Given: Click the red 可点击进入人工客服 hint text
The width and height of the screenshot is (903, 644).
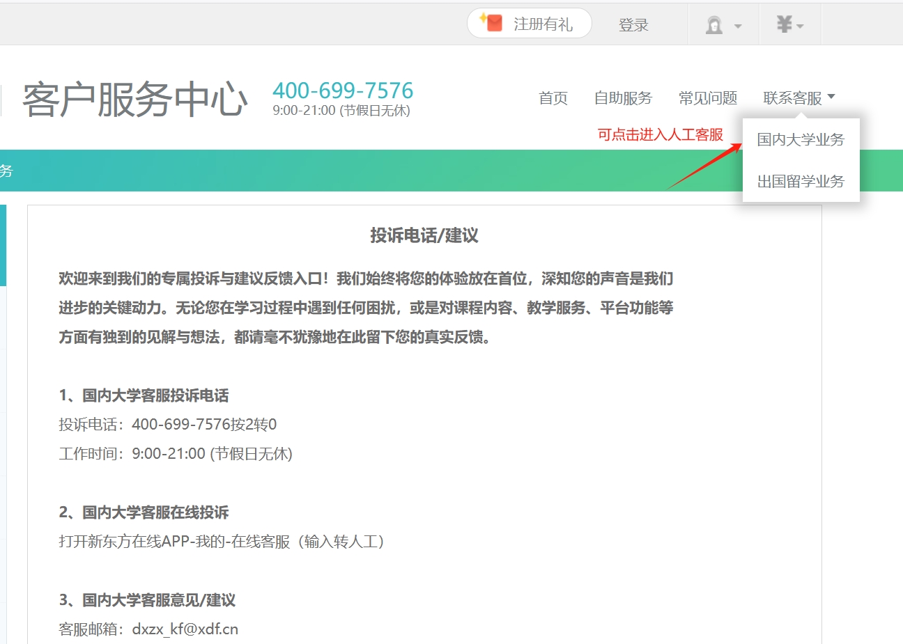Looking at the screenshot, I should click(x=661, y=135).
